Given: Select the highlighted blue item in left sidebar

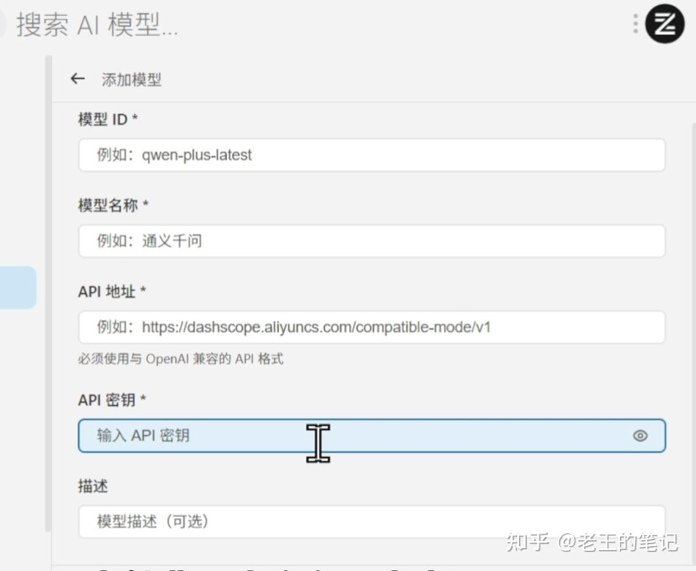Looking at the screenshot, I should pos(18,287).
